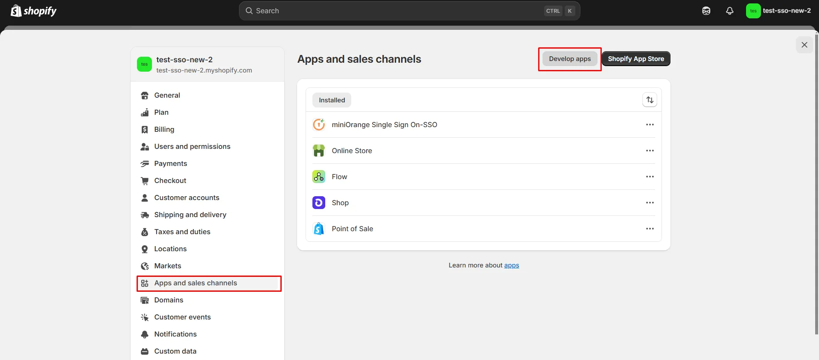The image size is (819, 360).
Task: Click the green store avatar in sidebar header
Action: point(144,64)
